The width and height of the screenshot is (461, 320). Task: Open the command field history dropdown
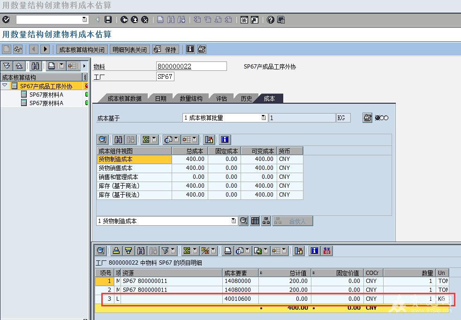[84, 20]
